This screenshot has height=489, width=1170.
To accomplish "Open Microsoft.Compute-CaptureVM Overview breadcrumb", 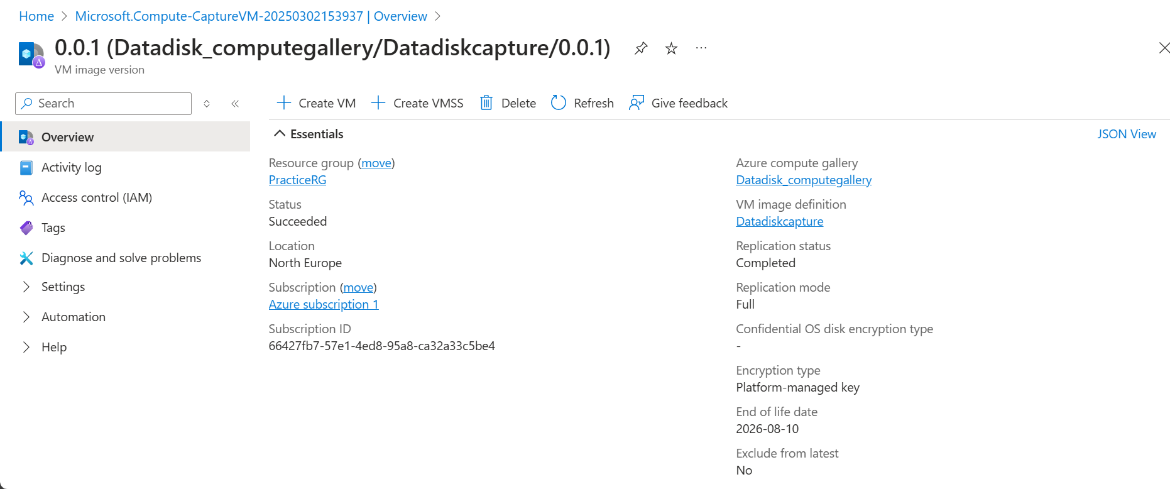I will tap(251, 16).
